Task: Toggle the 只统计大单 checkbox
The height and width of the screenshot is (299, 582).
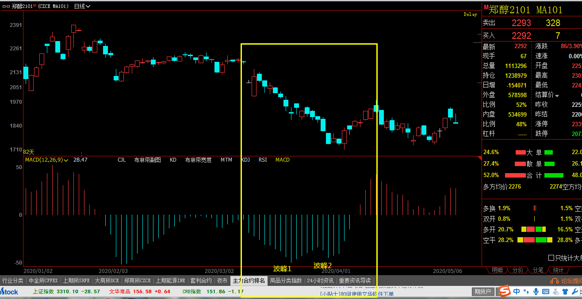Action: click(x=551, y=257)
